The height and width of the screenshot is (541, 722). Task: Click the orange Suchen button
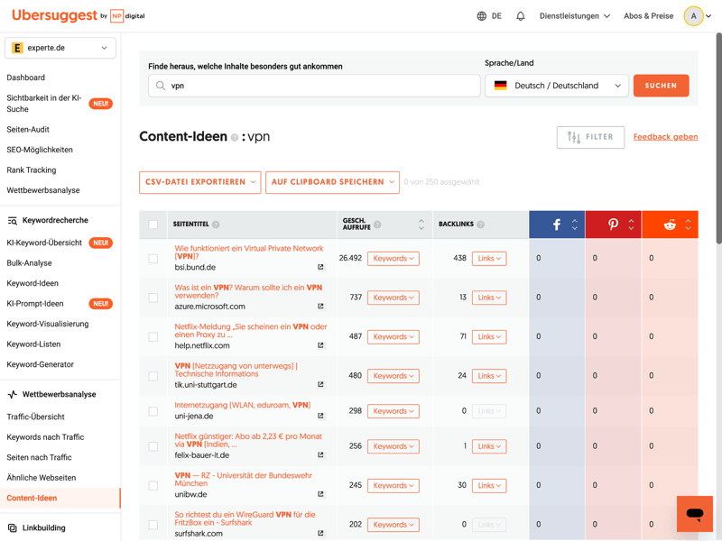[x=661, y=86]
